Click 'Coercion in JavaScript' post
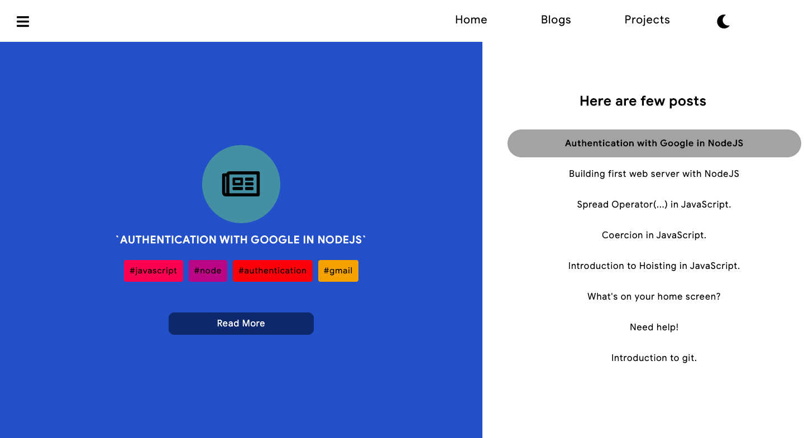Viewport: 804px width, 438px height. click(654, 235)
